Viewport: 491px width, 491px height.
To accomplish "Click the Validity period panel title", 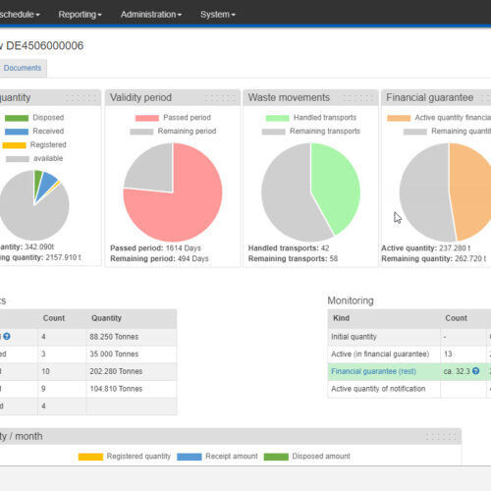I will 140,97.
